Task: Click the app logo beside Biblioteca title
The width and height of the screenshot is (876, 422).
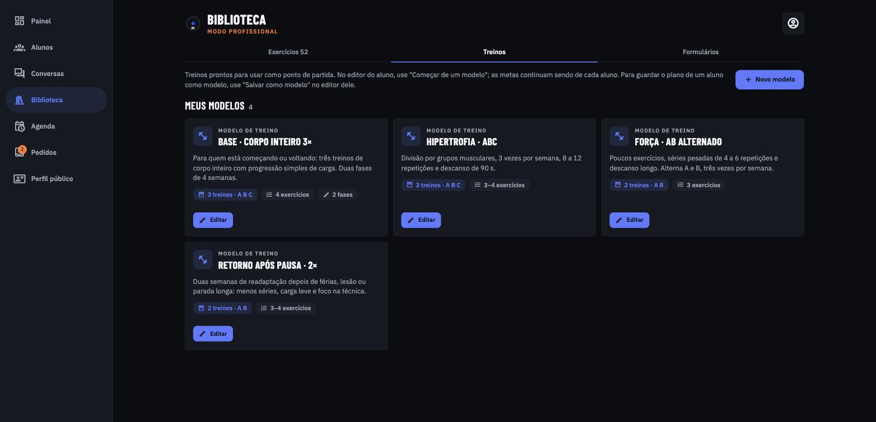Action: click(193, 23)
